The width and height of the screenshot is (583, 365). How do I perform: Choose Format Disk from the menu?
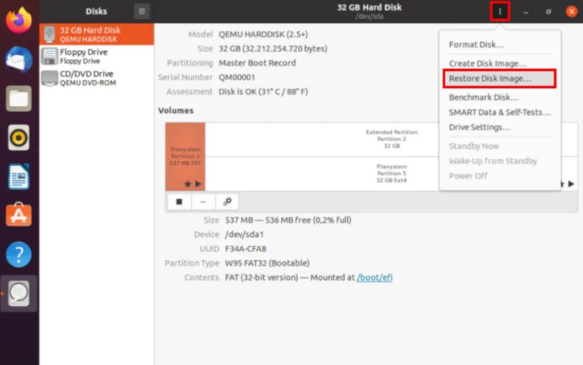click(476, 45)
